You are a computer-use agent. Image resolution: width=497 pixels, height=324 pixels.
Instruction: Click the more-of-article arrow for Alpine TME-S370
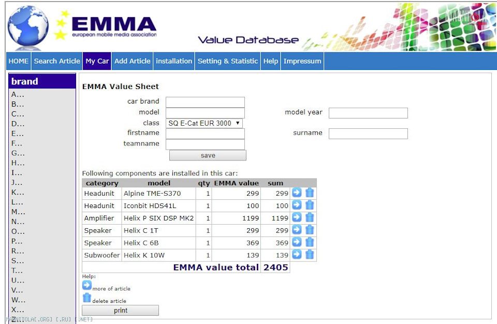(297, 193)
